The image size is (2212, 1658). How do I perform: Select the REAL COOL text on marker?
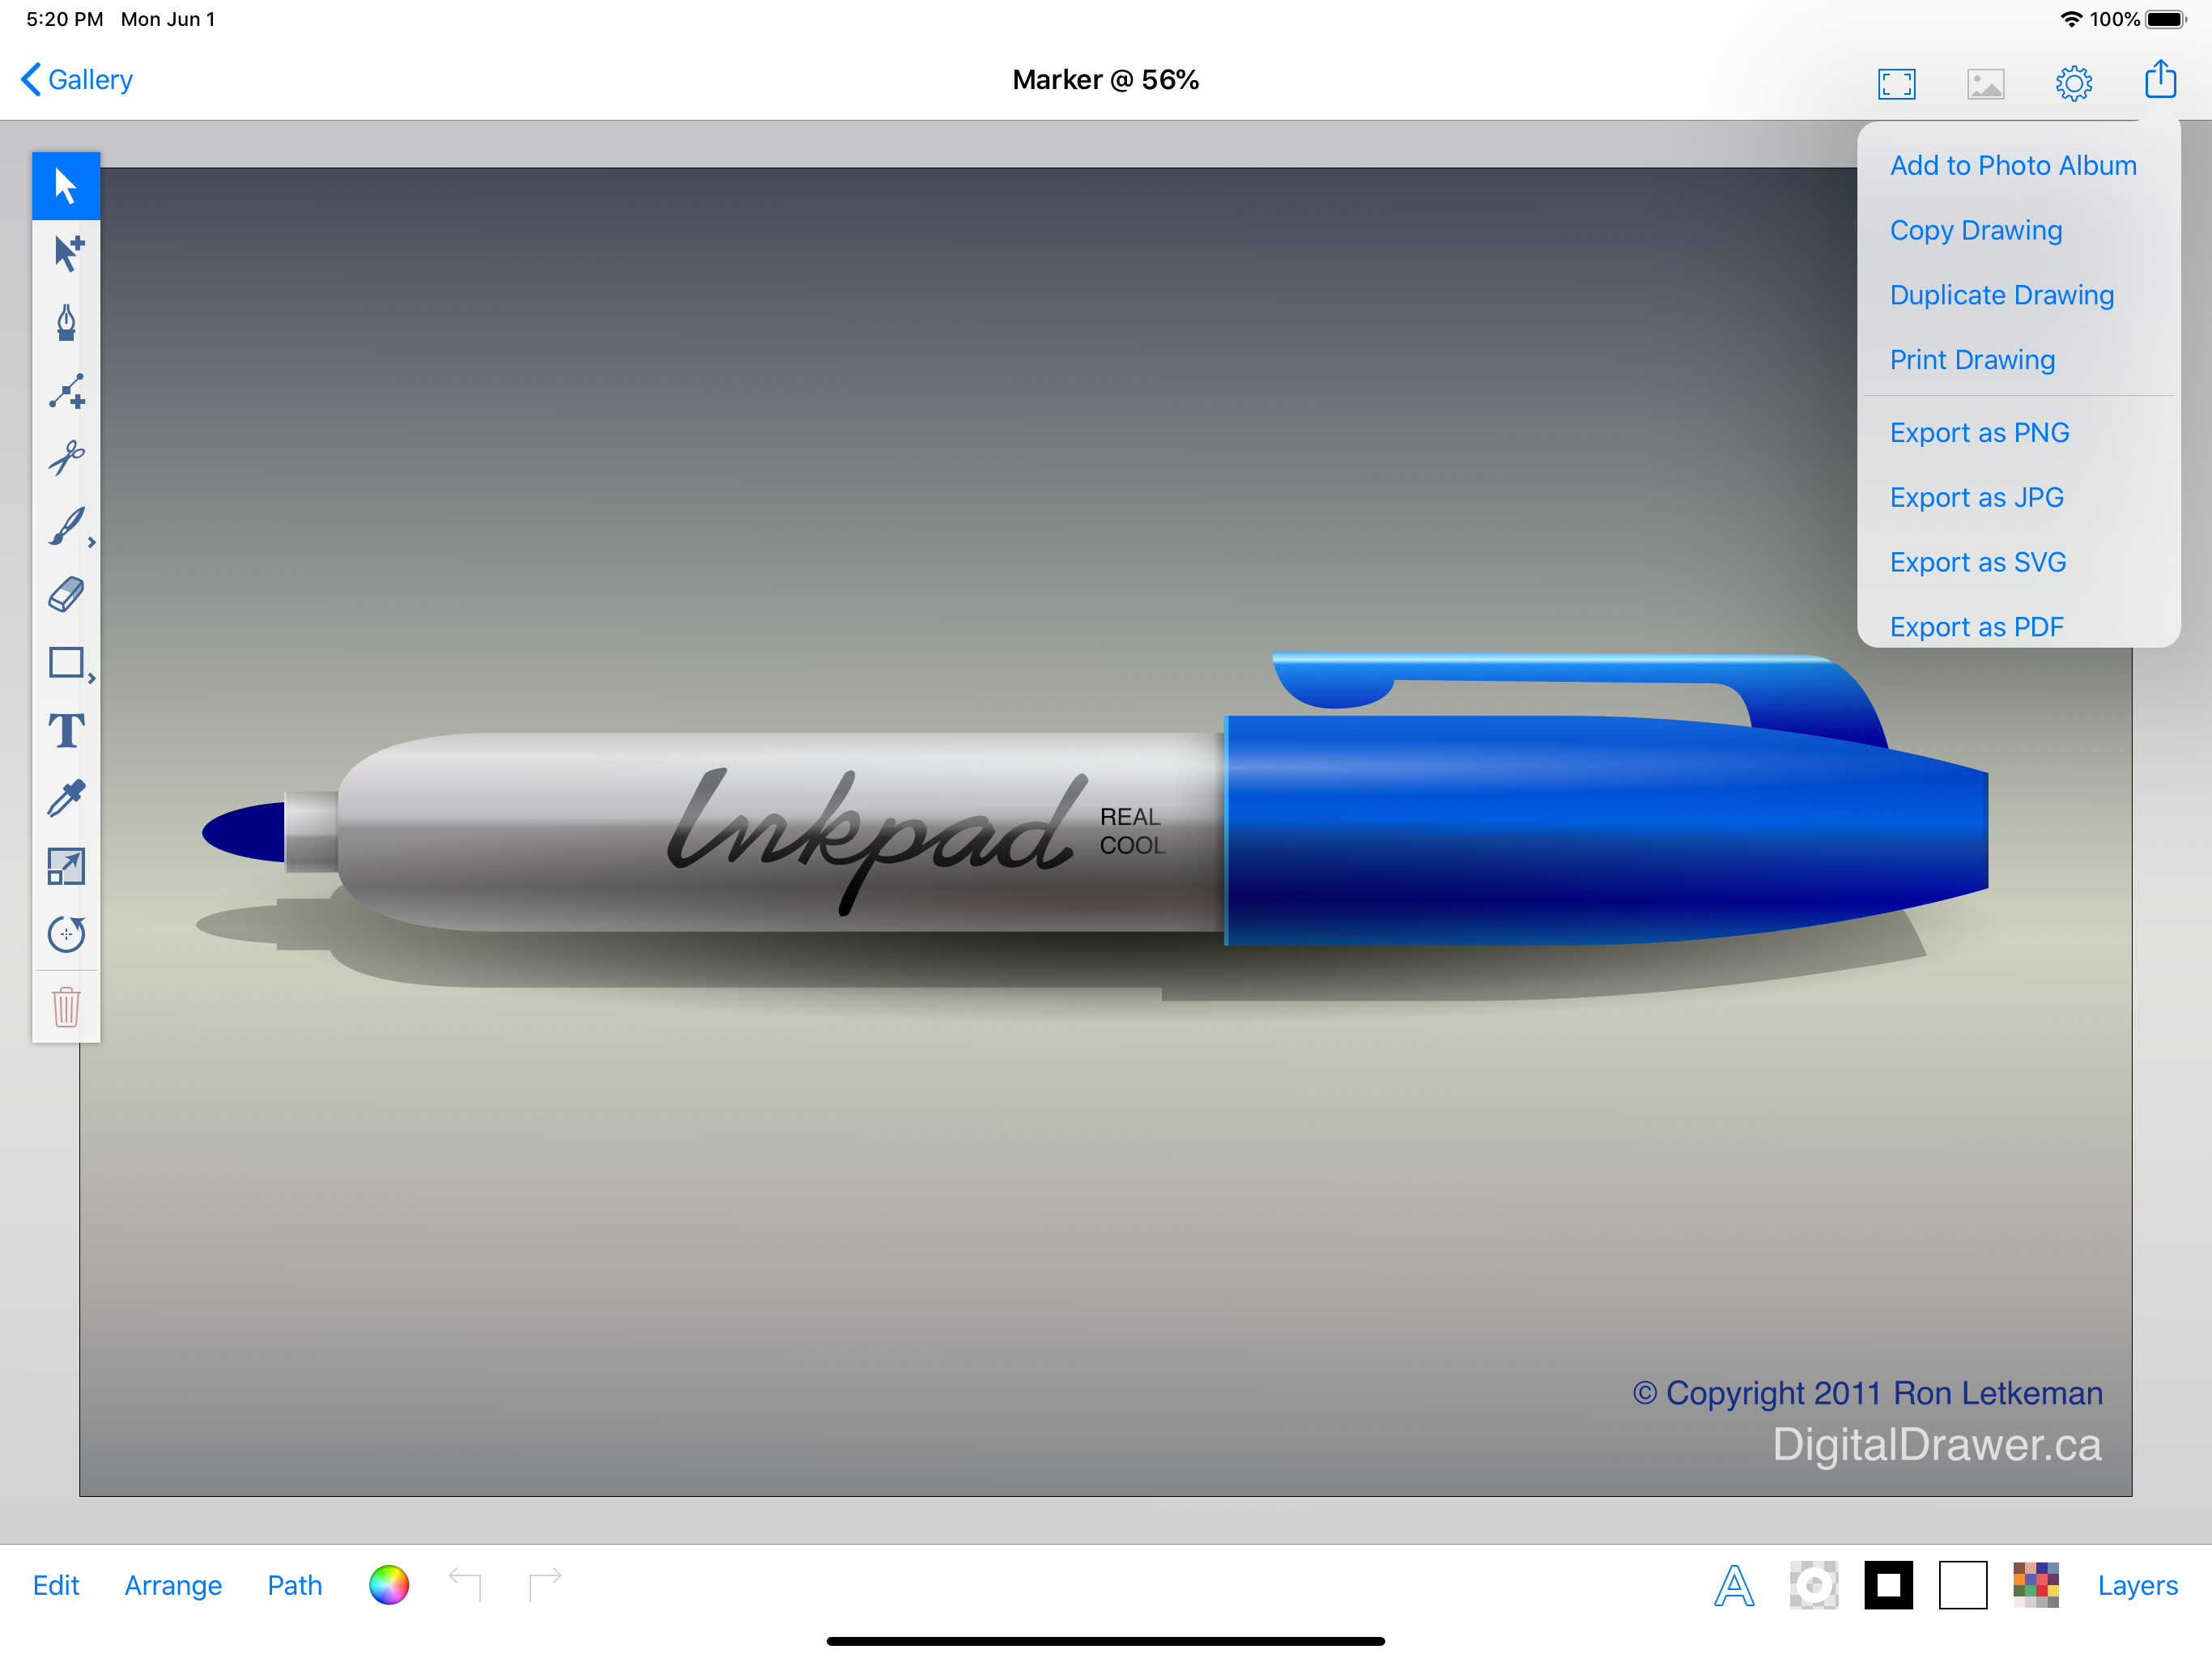point(1132,832)
